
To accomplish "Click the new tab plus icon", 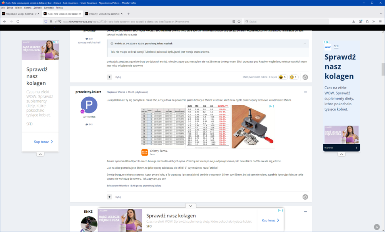I will click(129, 13).
